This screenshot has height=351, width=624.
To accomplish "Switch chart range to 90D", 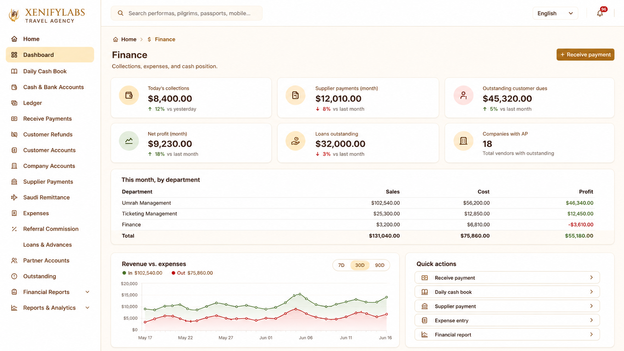I will pos(380,265).
